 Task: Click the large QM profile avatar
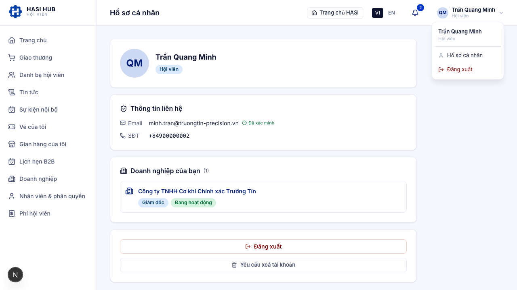click(x=135, y=63)
